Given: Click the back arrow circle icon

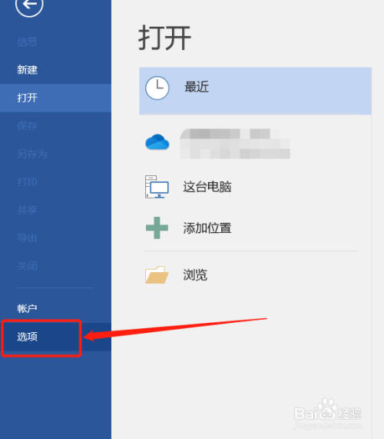Looking at the screenshot, I should tap(29, 5).
